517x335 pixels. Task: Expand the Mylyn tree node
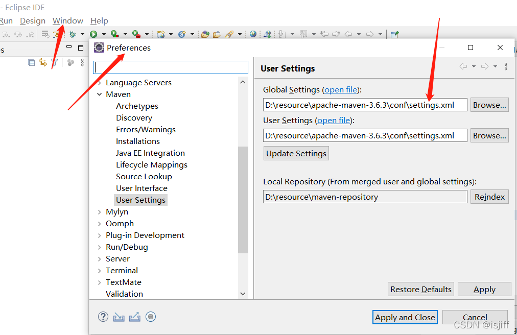click(x=99, y=212)
